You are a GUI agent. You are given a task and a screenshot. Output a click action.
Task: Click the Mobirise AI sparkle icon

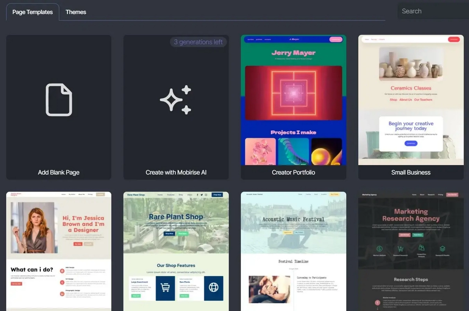176,100
